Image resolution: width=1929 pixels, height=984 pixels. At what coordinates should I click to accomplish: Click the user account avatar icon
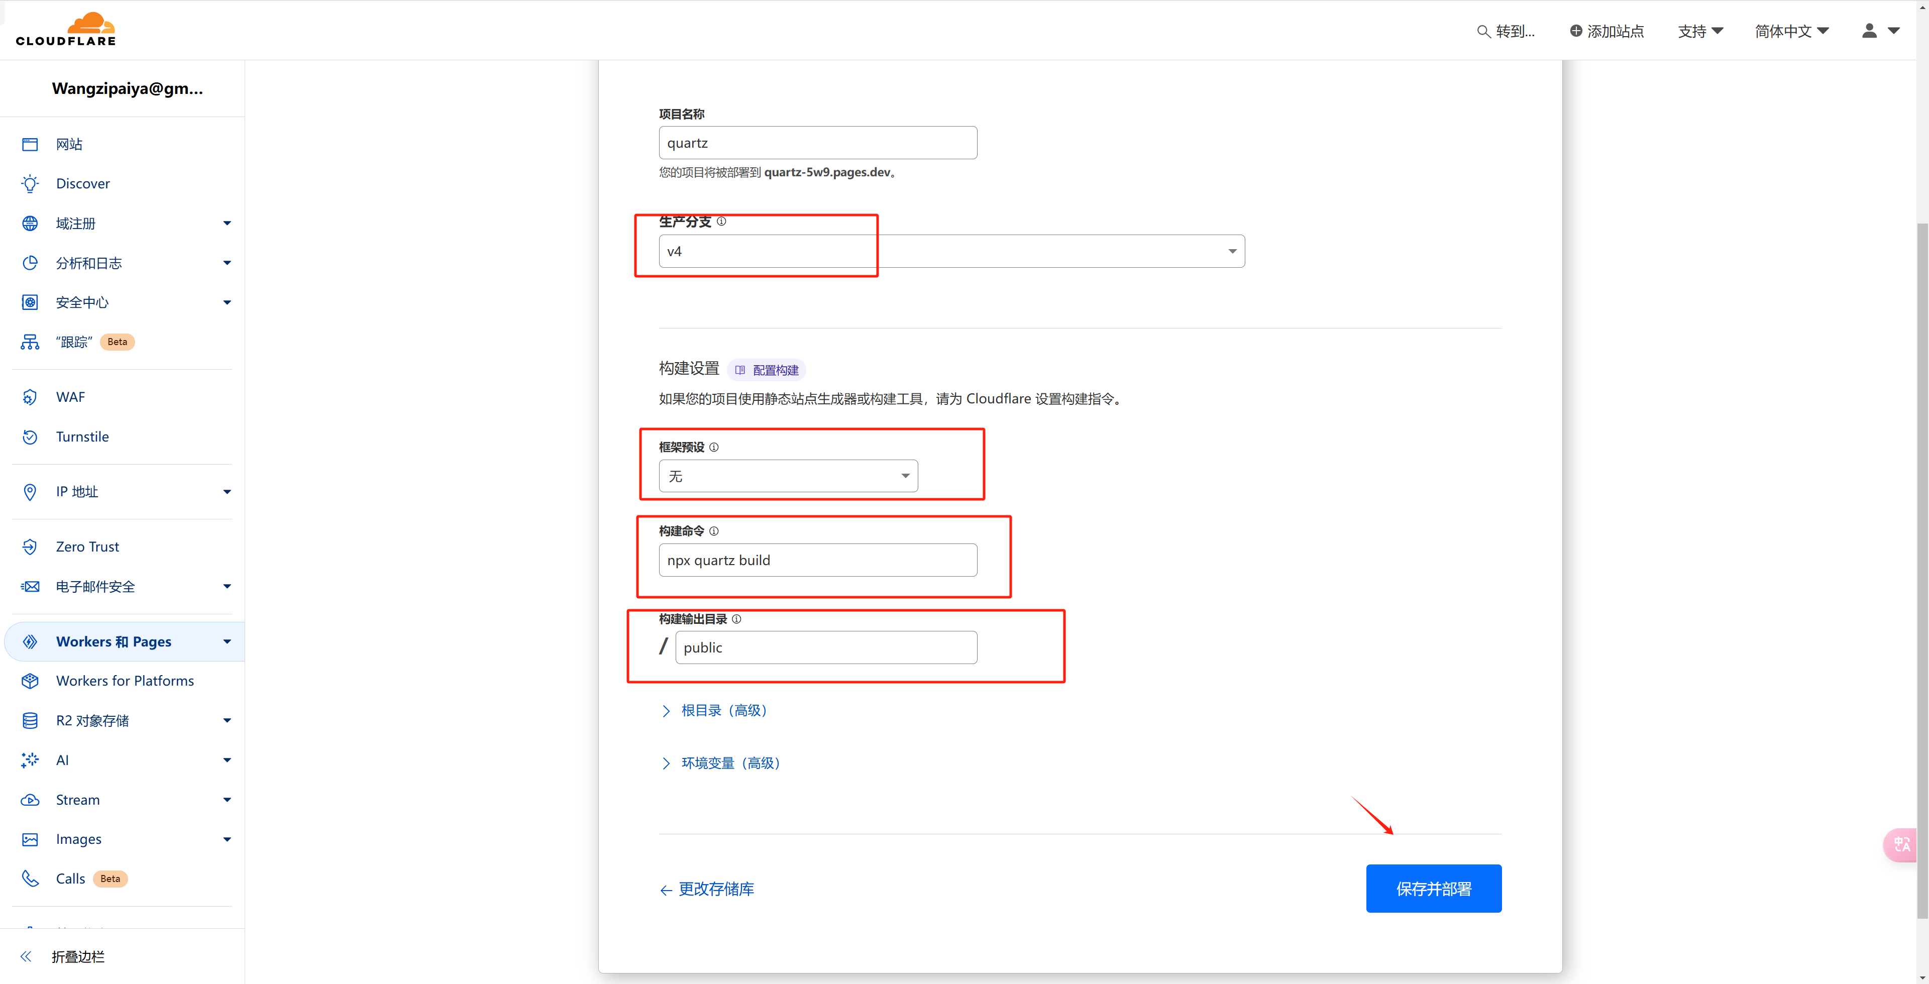(1869, 31)
